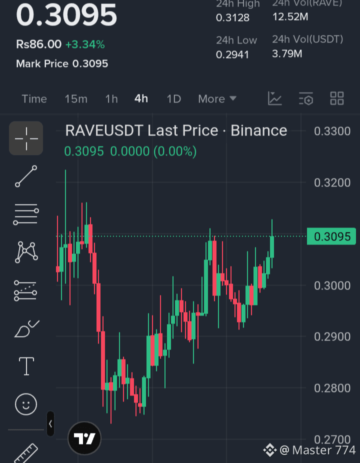Switch to the 1D interval

click(174, 99)
